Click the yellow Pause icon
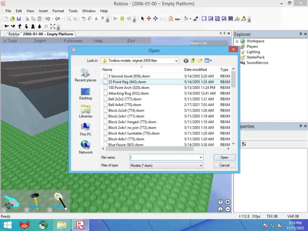Image resolution: width=308 pixels, height=231 pixels. pyautogui.click(x=122, y=19)
